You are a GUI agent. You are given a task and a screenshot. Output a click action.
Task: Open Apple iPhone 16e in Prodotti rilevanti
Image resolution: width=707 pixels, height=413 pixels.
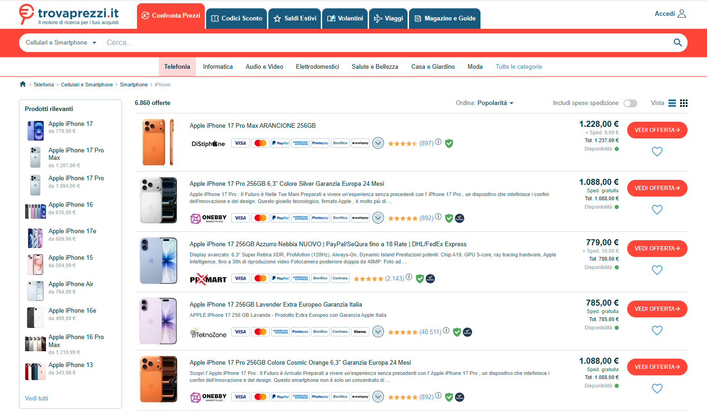click(x=72, y=311)
